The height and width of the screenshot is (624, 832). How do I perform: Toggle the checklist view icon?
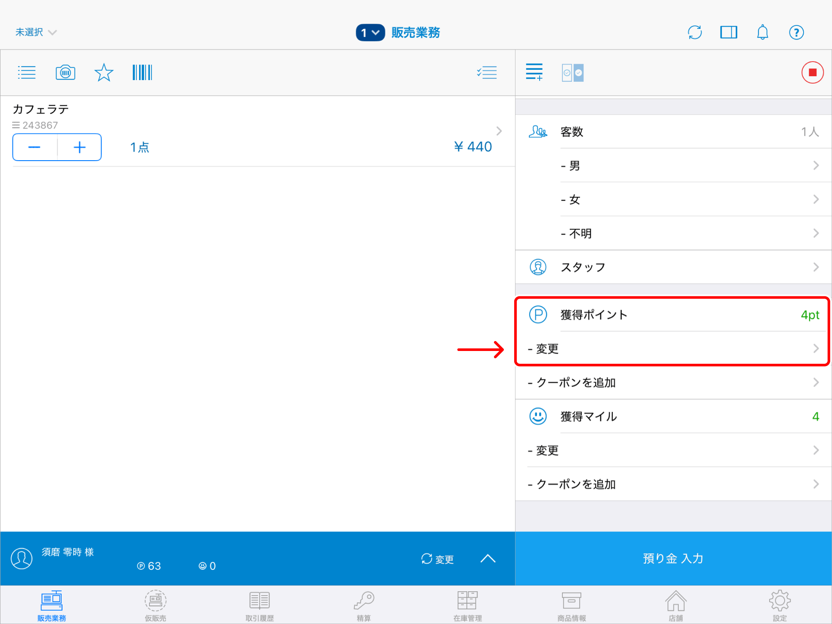click(487, 72)
